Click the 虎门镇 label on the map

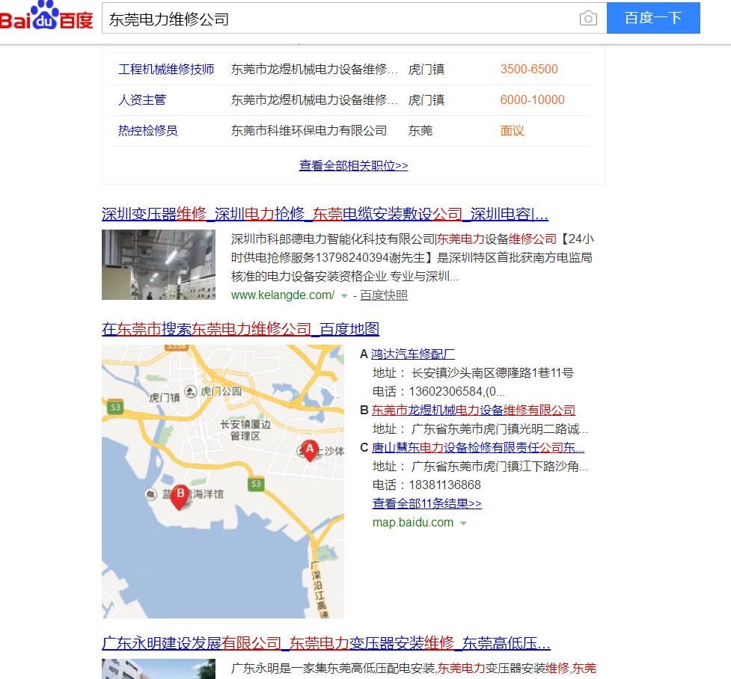point(164,398)
